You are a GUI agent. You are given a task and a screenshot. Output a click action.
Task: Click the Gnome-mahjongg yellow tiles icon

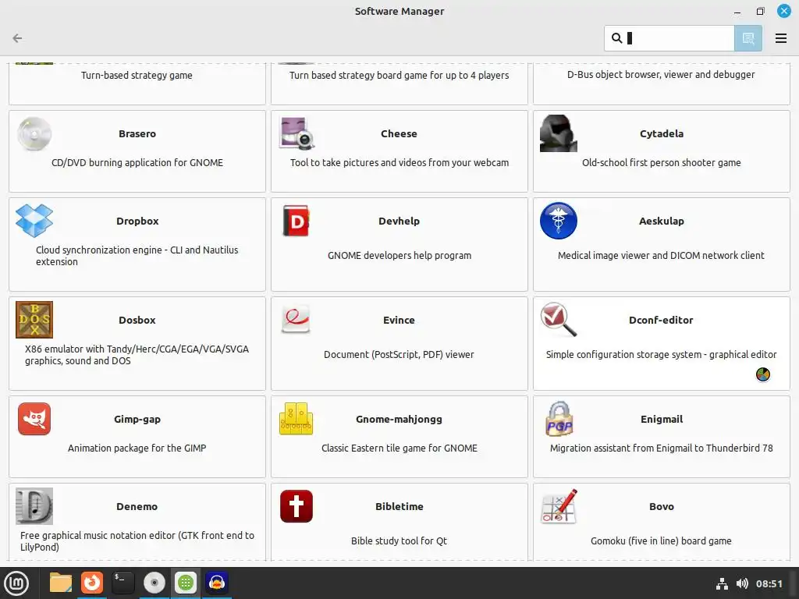click(296, 419)
